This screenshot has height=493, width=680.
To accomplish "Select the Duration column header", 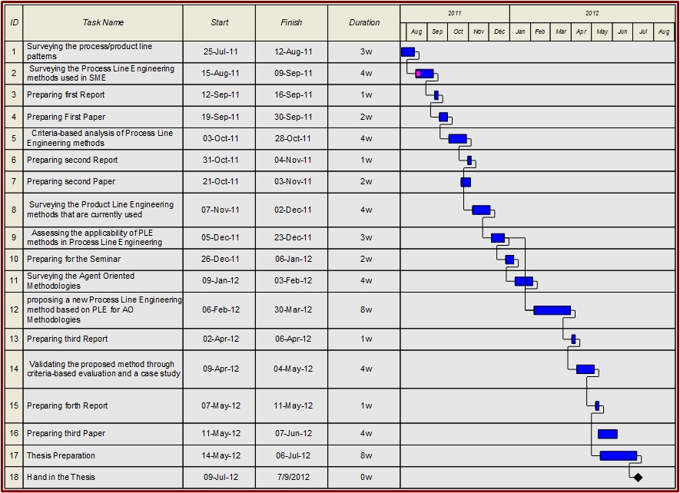I will tap(364, 23).
